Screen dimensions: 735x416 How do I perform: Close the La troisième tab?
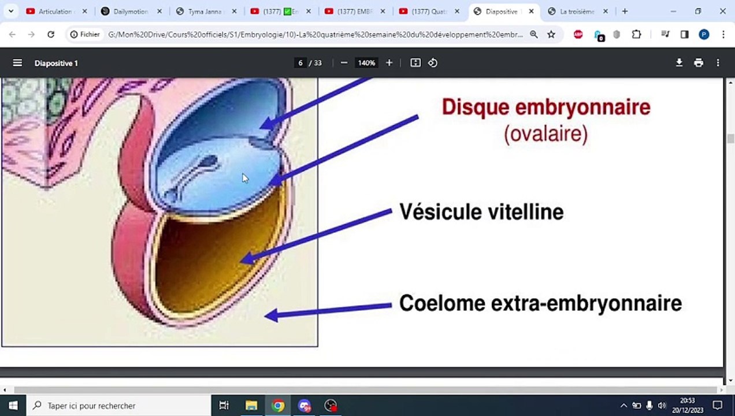[606, 11]
